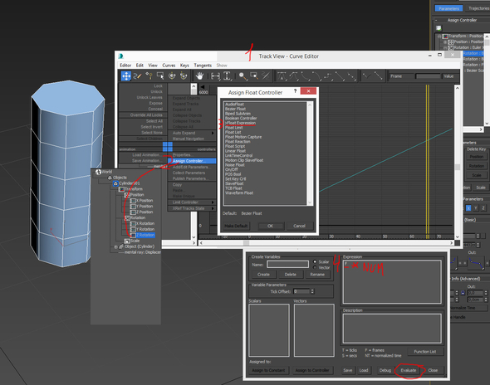Screen dimensions: 490x385
Task: Select the Draw Curves pencil tool
Action: click(x=138, y=76)
